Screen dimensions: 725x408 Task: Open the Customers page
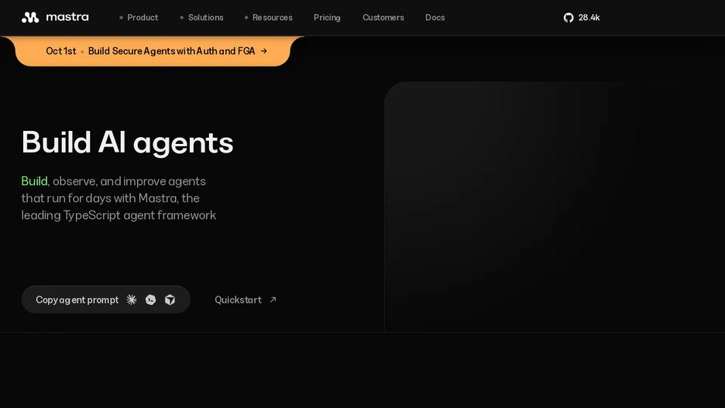click(383, 18)
